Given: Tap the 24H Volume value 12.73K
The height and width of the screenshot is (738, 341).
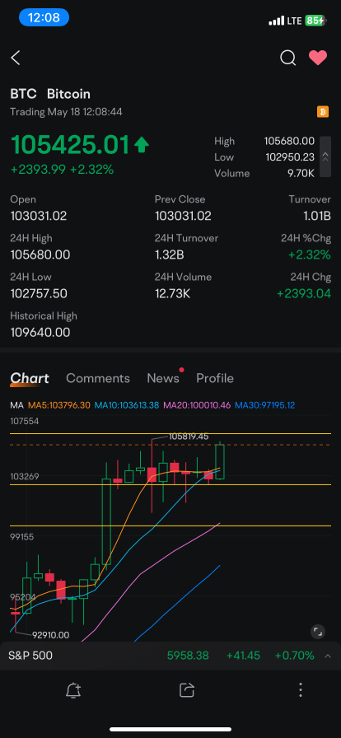Looking at the screenshot, I should click(172, 294).
